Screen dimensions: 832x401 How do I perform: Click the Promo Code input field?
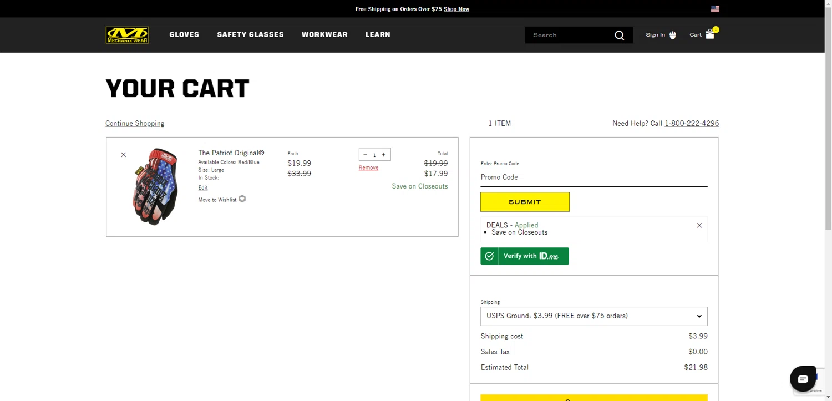[594, 177]
